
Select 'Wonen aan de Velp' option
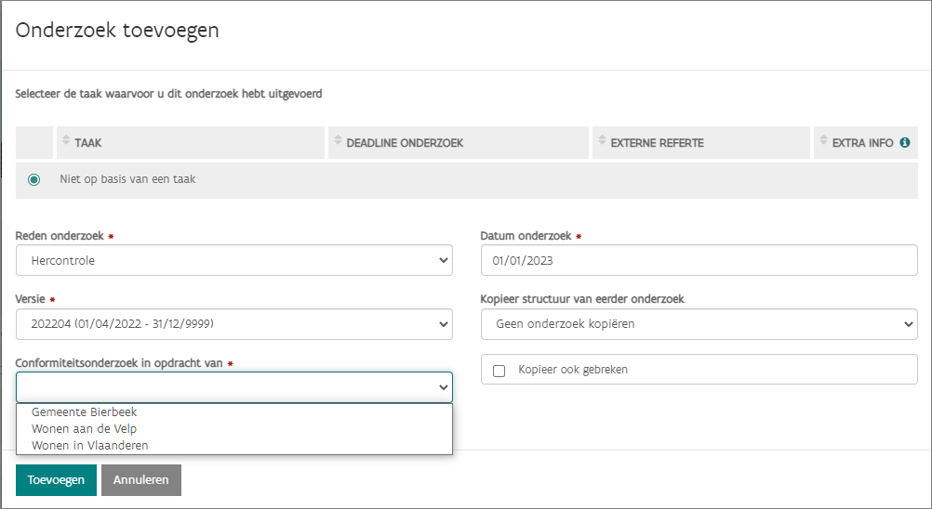85,428
